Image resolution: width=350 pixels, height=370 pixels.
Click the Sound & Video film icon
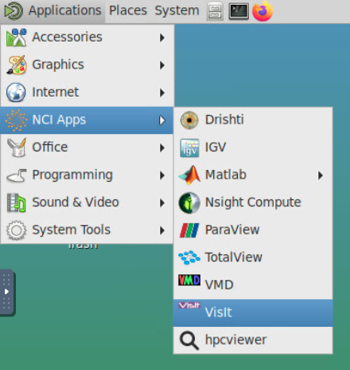click(16, 203)
